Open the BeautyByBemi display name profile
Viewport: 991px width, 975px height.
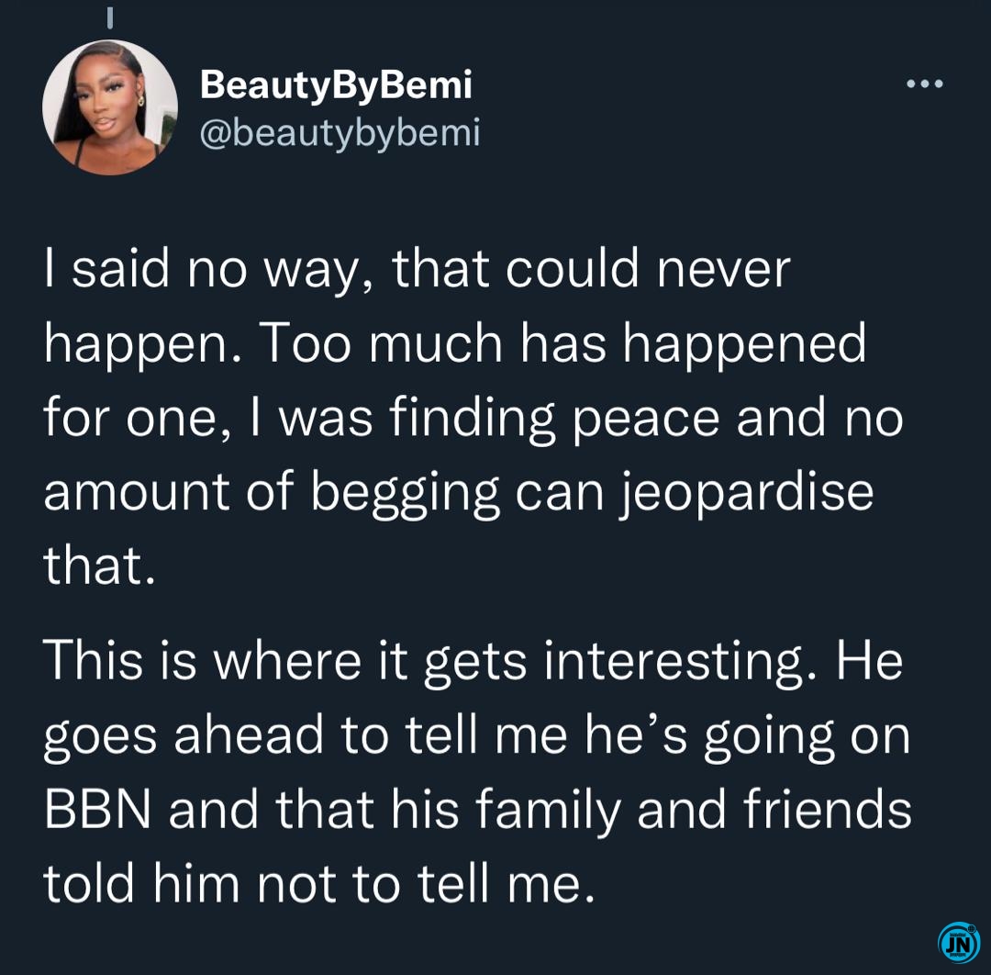coord(336,84)
